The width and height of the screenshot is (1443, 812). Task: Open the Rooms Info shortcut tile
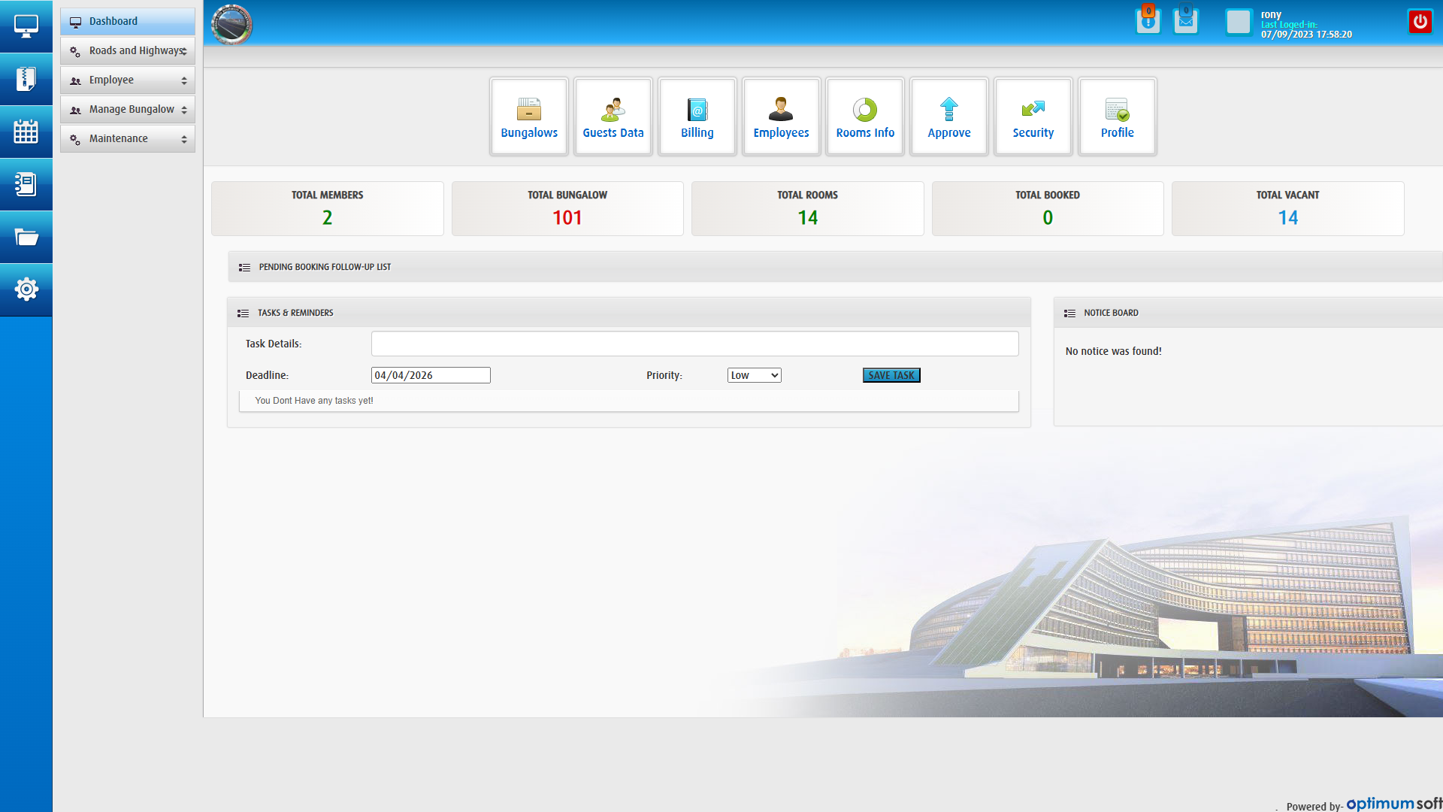(865, 117)
